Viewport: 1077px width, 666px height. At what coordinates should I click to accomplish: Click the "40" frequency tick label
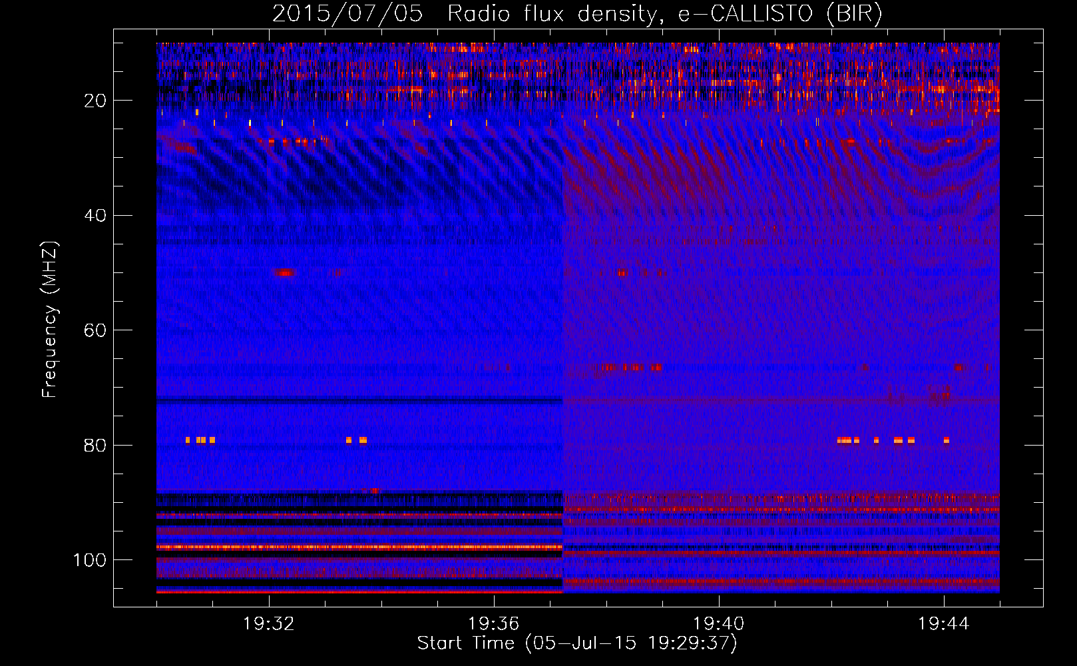click(95, 216)
